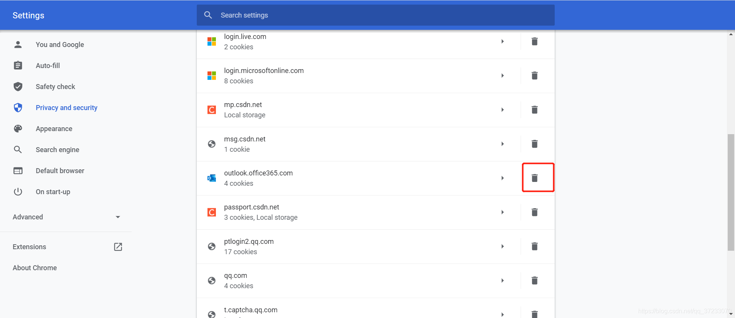This screenshot has width=735, height=318.
Task: Remove mp.csdn.net local storage data
Action: coord(534,110)
